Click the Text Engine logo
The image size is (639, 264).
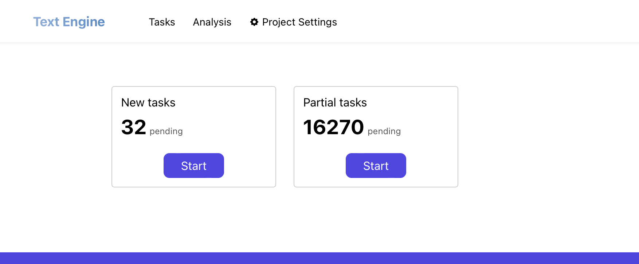(x=69, y=22)
